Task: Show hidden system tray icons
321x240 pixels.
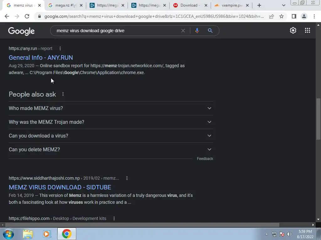Action: pyautogui.click(x=266, y=234)
